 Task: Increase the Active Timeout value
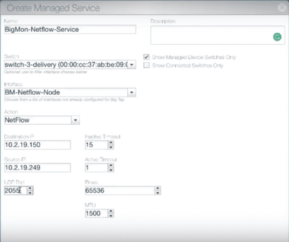(111, 165)
